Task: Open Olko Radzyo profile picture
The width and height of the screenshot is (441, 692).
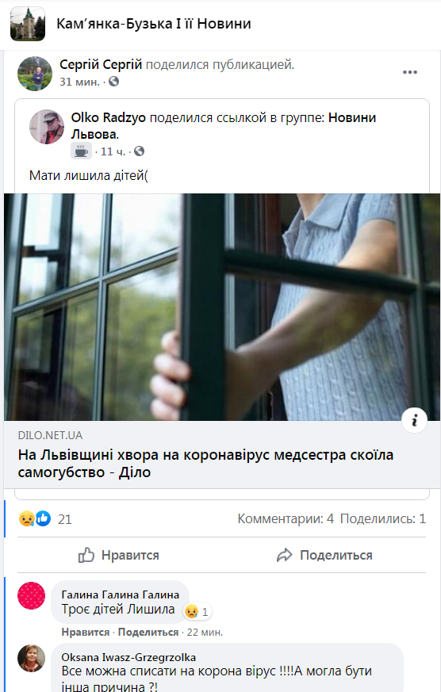Action: (x=47, y=127)
